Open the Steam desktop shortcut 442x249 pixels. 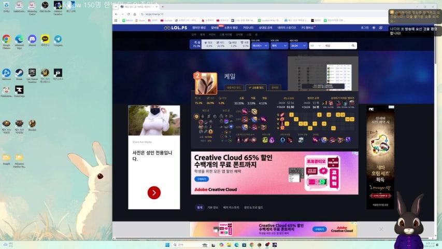(x=19, y=73)
